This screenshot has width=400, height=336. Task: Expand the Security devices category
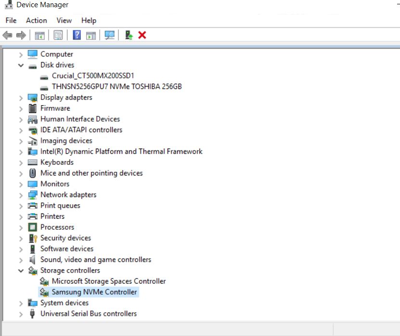(21, 238)
